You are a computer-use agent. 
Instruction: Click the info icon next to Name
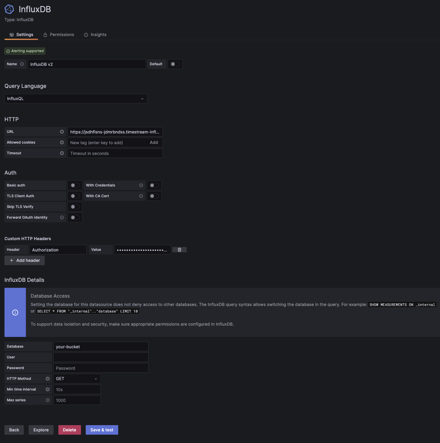tap(22, 64)
